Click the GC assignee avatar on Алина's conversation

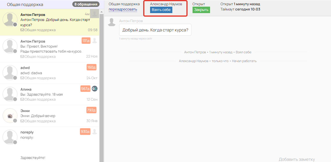[x=95, y=89]
